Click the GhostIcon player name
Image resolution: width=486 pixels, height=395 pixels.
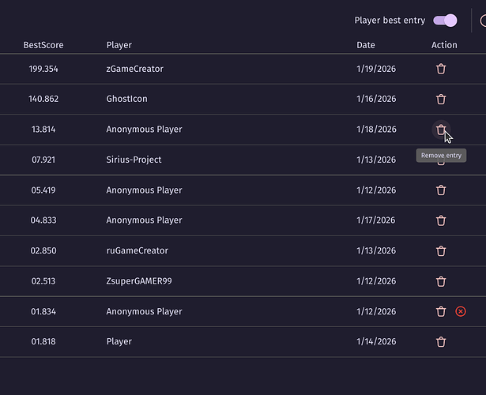tap(126, 100)
